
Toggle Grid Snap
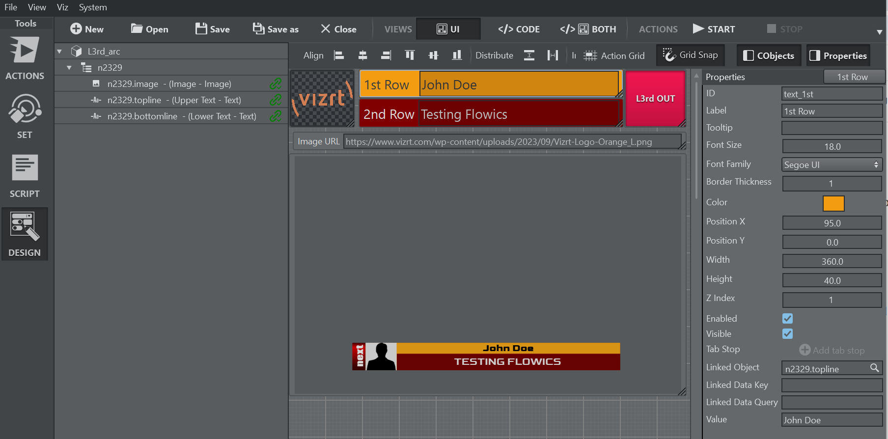click(x=691, y=55)
